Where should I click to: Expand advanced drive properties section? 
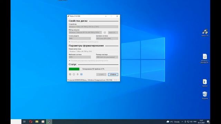[84, 42]
